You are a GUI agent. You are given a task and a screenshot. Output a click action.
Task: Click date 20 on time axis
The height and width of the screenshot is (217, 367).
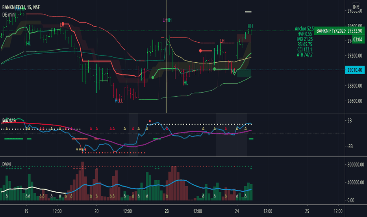96,211
